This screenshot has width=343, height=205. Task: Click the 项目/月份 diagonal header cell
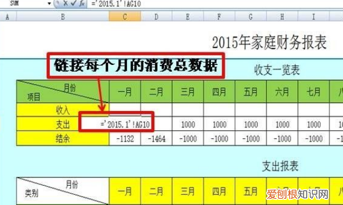click(x=62, y=92)
